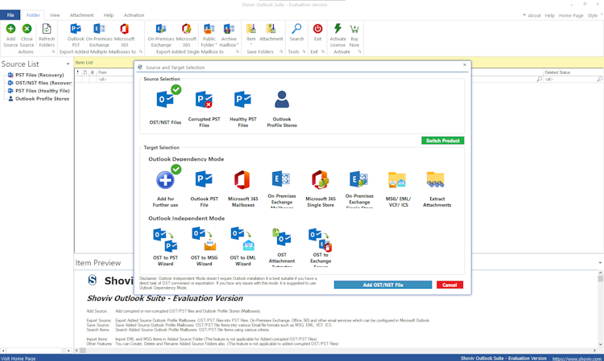Open Home Page link at top right
Viewport: 604px width, 361px height.
coord(571,15)
